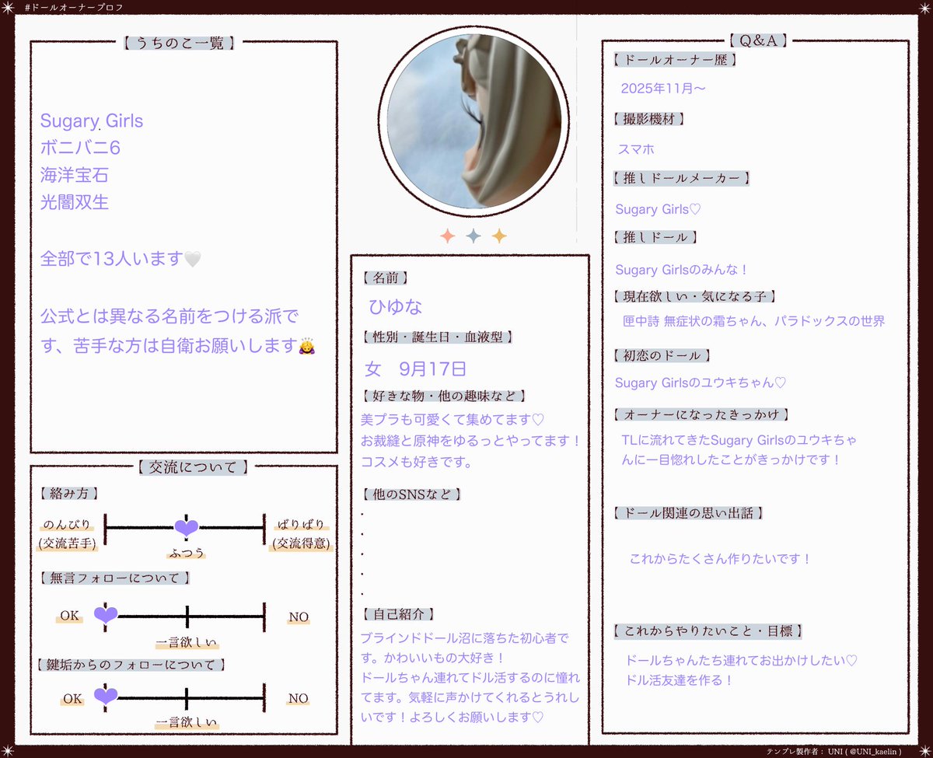The width and height of the screenshot is (933, 758).
Task: Click the blue-gray sparkle under the profile photo
Action: tap(473, 236)
